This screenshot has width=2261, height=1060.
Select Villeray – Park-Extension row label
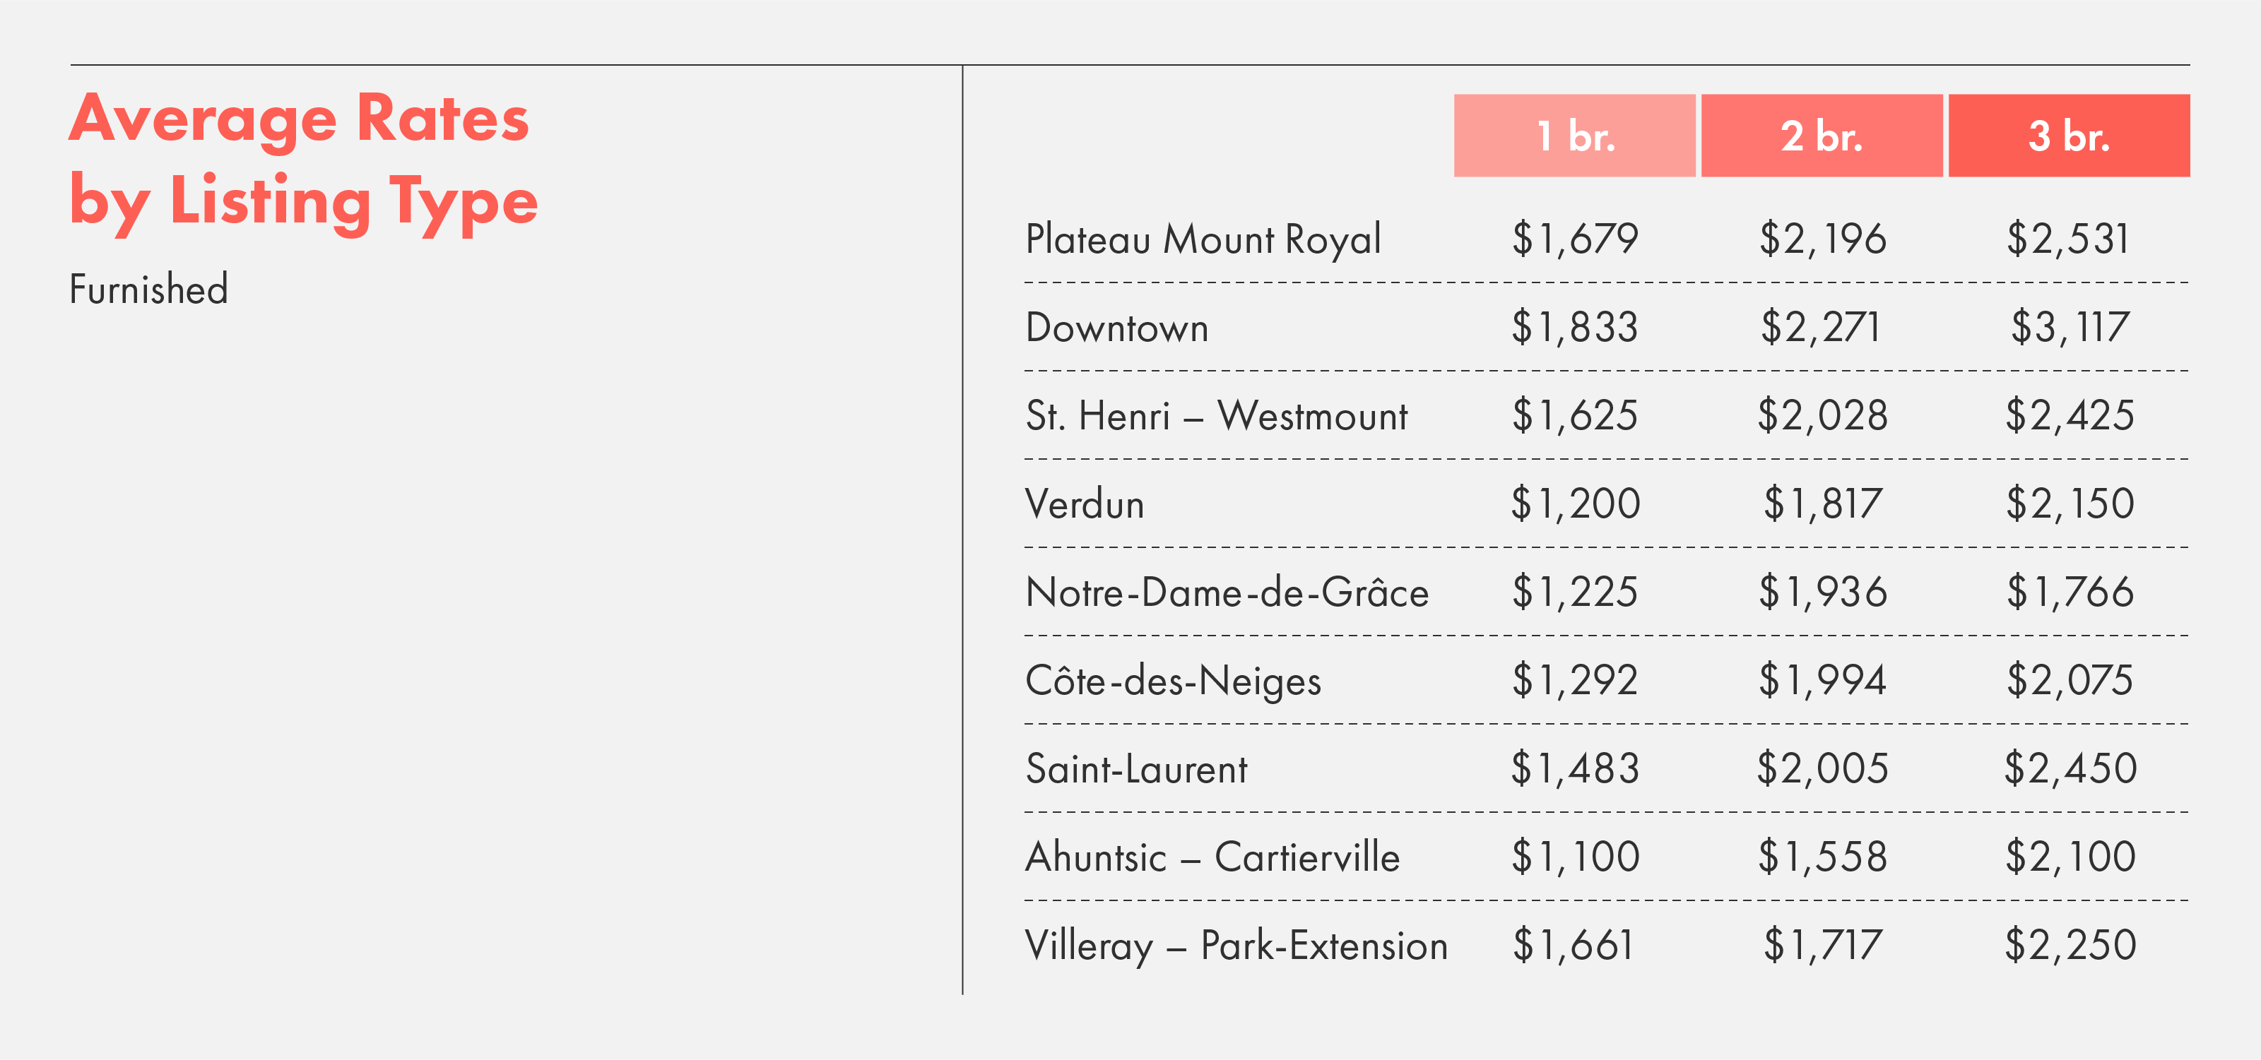pos(1236,946)
